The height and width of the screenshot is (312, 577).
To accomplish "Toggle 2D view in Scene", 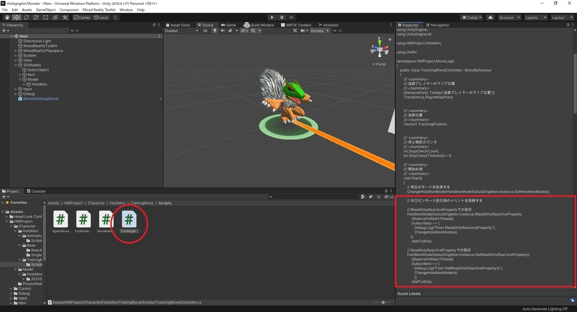I will (x=205, y=31).
